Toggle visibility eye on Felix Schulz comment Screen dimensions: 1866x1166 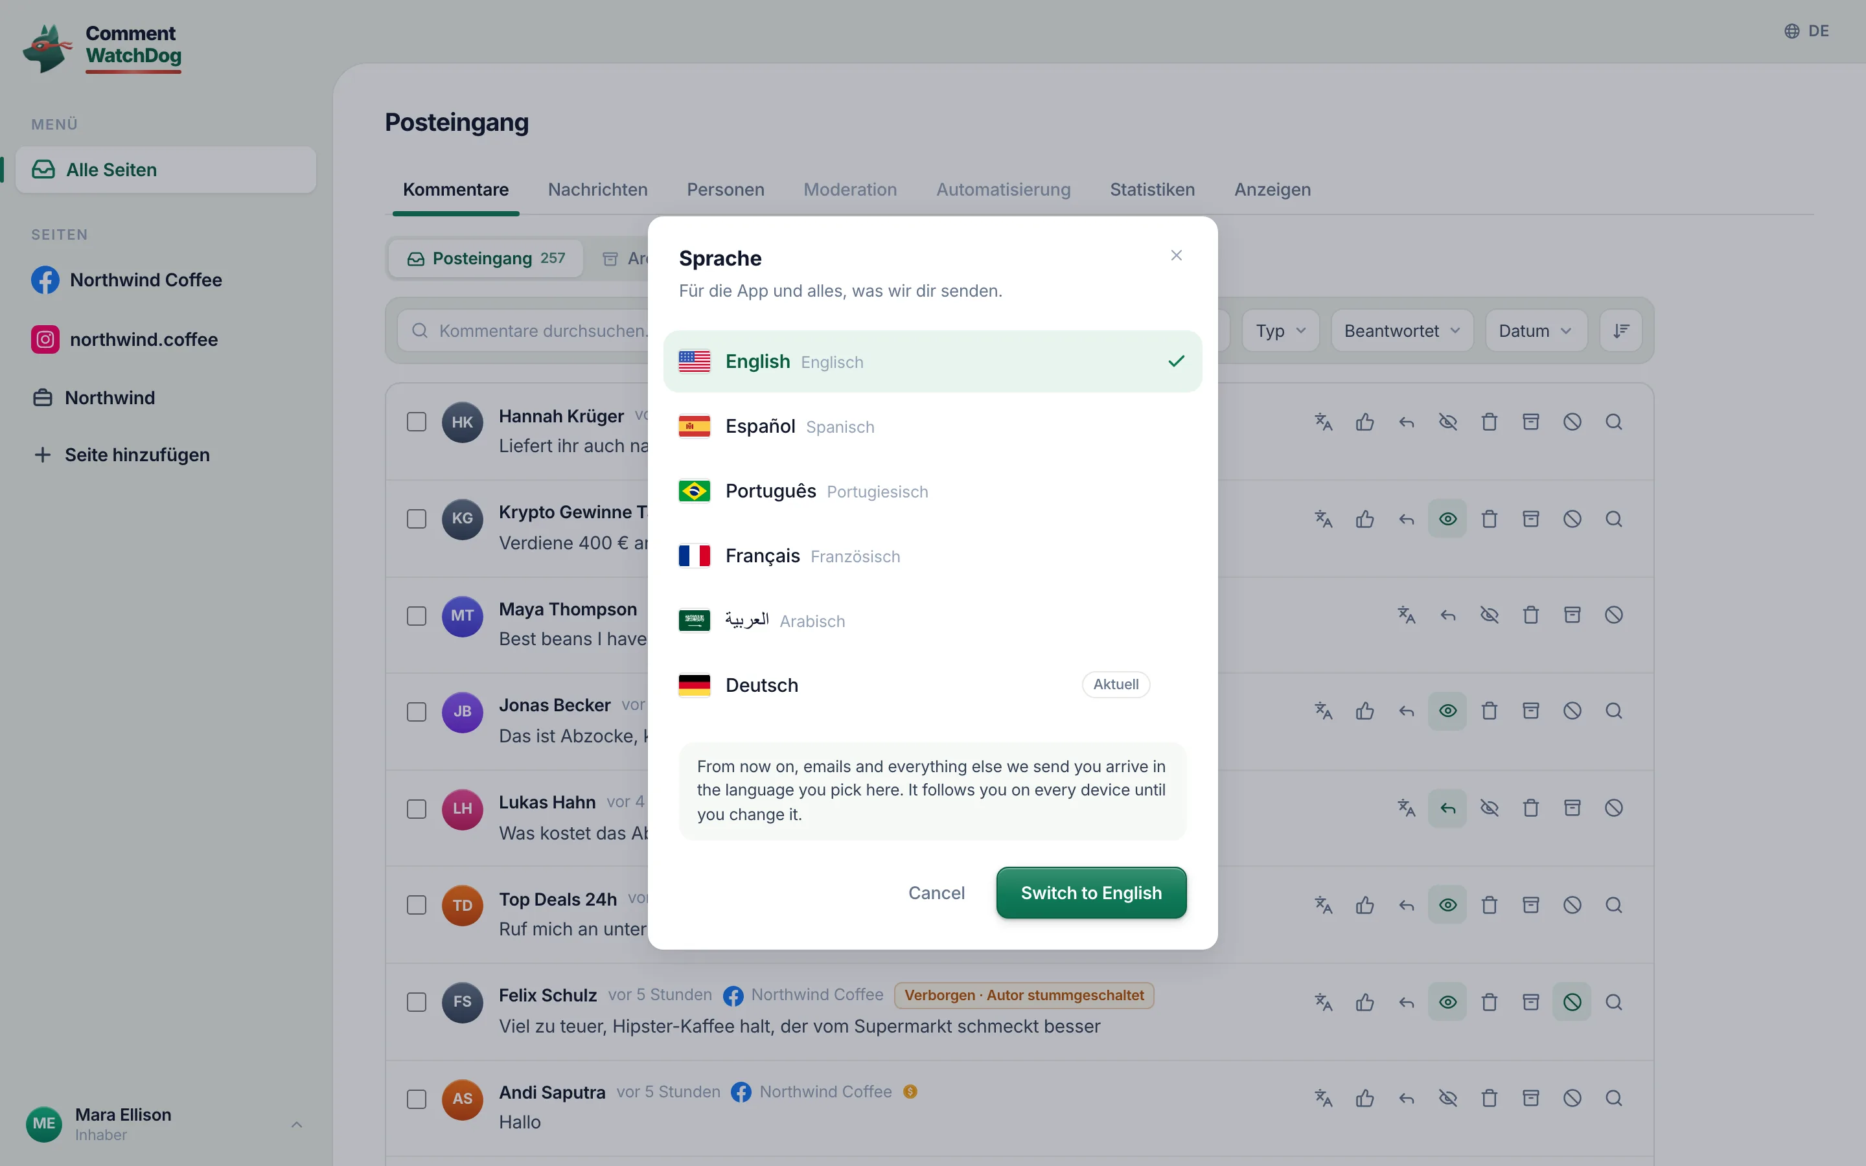(1447, 1001)
